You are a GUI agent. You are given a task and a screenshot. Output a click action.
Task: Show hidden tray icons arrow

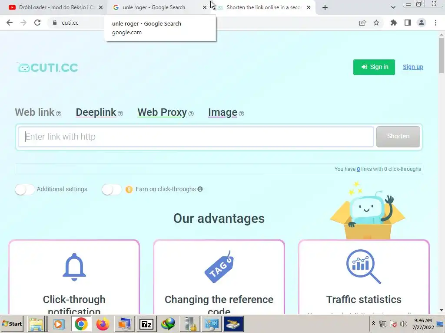(x=373, y=323)
